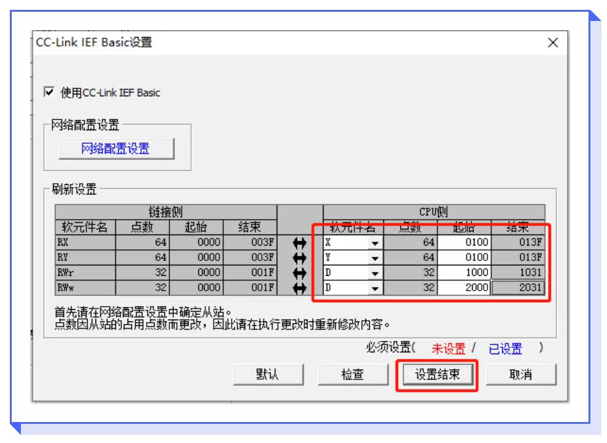Click the 链接侧 column group header
This screenshot has width=607, height=443.
[x=166, y=212]
